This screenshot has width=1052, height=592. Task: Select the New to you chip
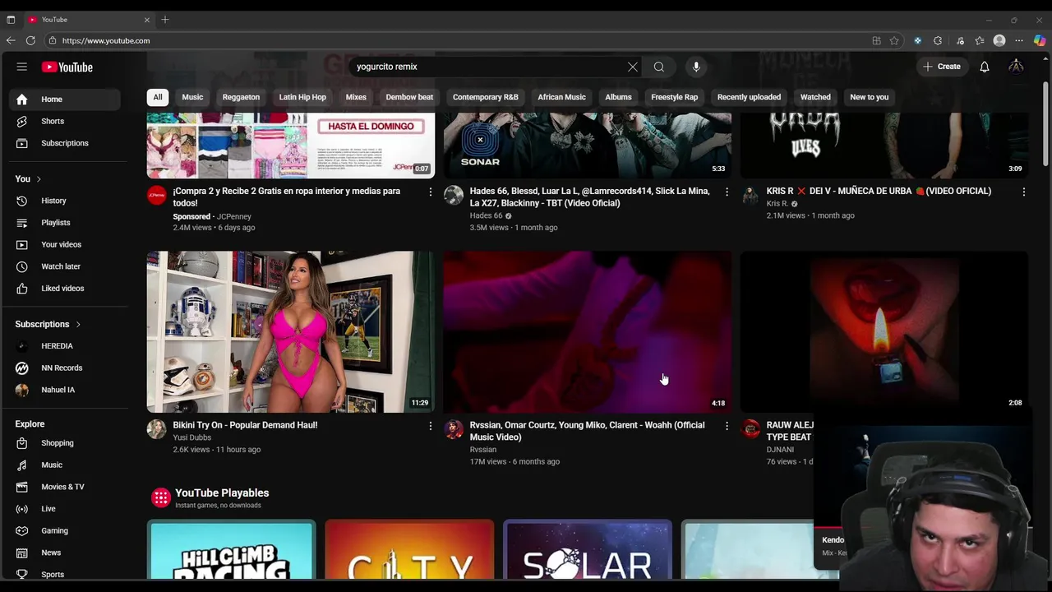[870, 97]
